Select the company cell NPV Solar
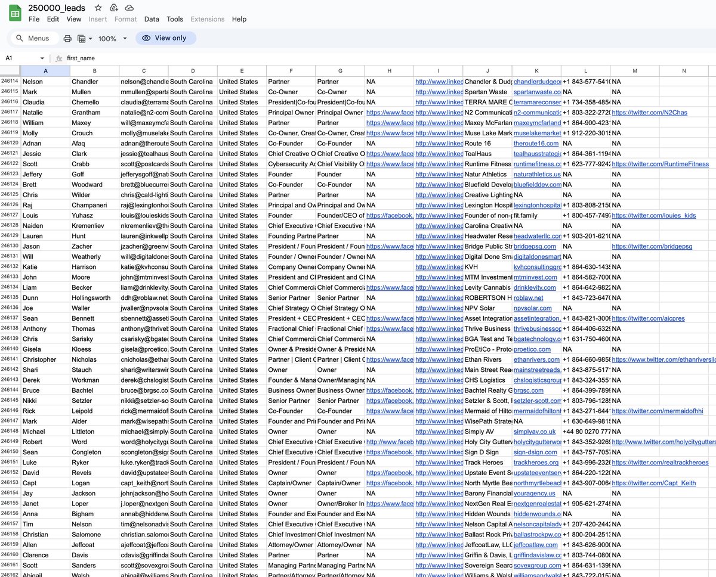 487,308
